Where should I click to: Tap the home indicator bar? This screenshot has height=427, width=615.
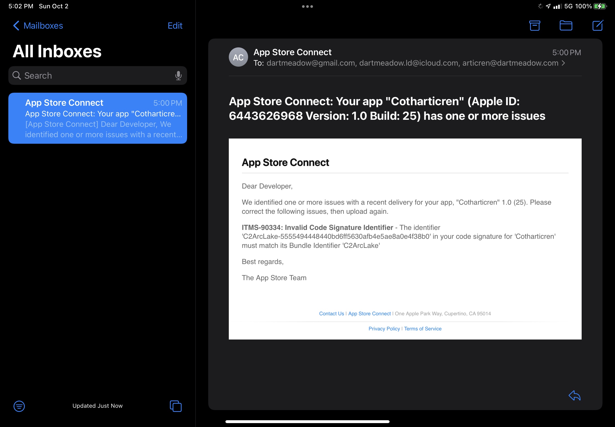click(x=307, y=422)
